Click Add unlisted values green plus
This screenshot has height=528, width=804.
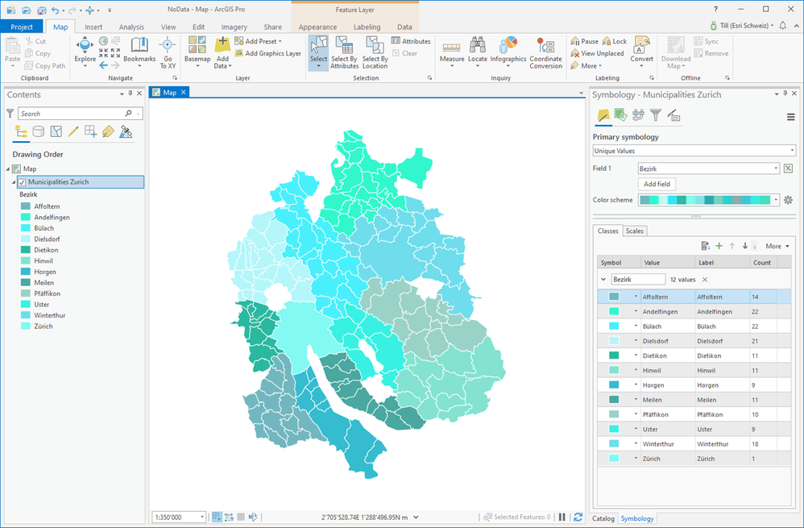(x=719, y=246)
